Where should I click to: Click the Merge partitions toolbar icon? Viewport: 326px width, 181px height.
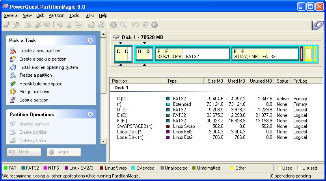tap(91, 25)
